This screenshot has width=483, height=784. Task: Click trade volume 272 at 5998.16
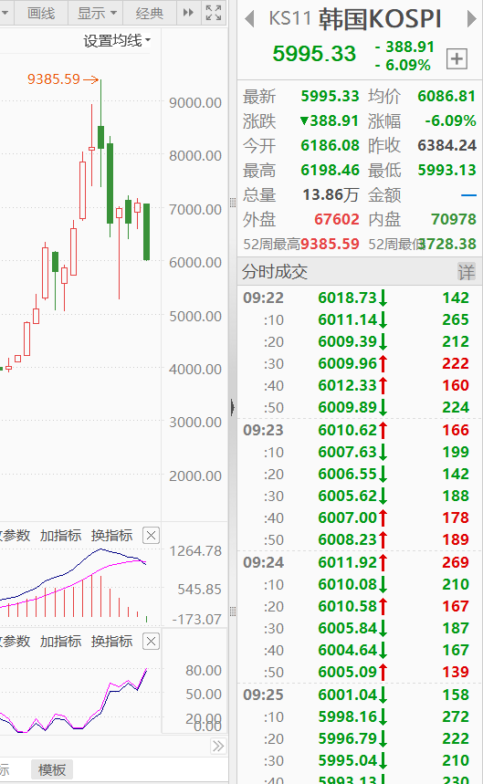pos(456,716)
